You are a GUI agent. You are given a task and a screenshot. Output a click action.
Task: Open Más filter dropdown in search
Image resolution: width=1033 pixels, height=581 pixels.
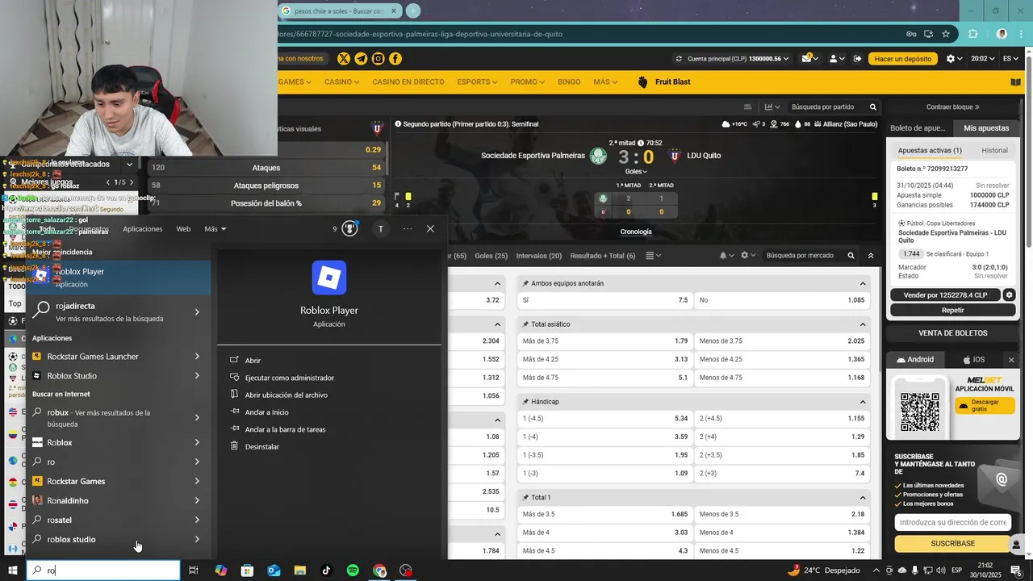(x=215, y=228)
